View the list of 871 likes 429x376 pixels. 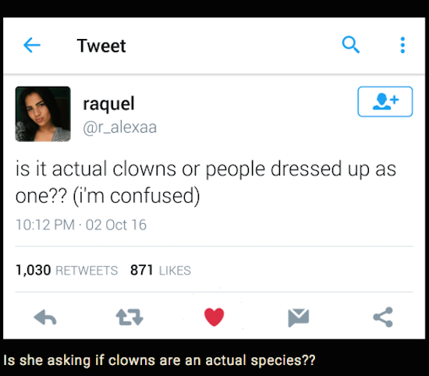click(x=161, y=270)
